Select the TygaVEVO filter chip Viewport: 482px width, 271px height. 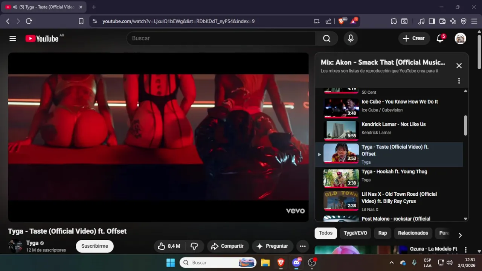coord(355,233)
